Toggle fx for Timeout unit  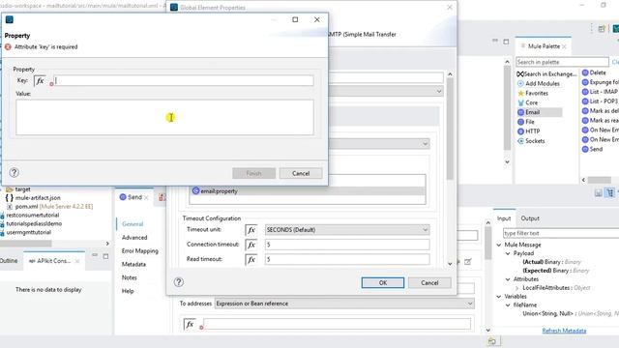tap(251, 230)
